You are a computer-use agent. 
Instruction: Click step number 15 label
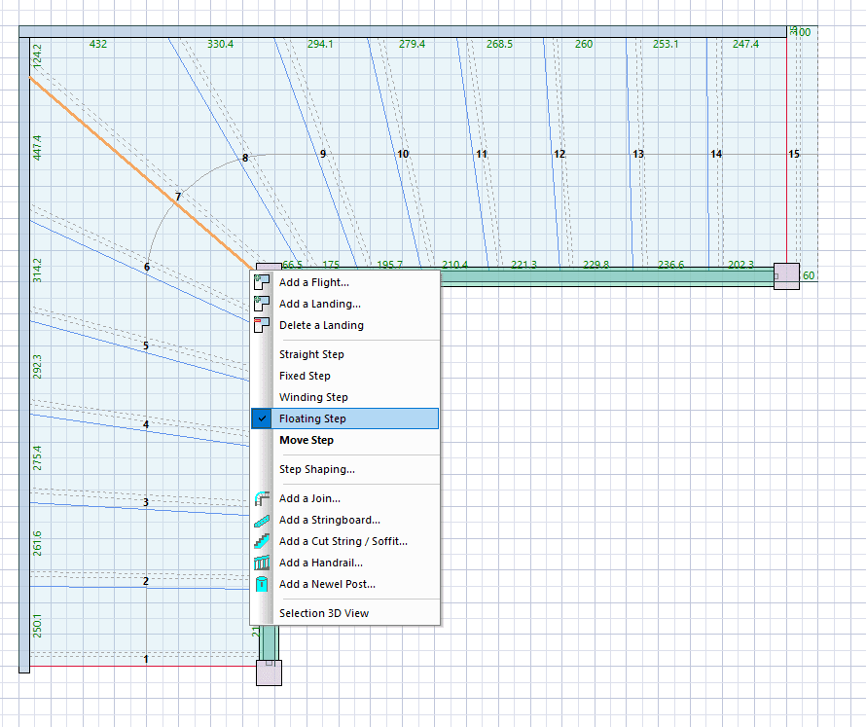pyautogui.click(x=794, y=154)
